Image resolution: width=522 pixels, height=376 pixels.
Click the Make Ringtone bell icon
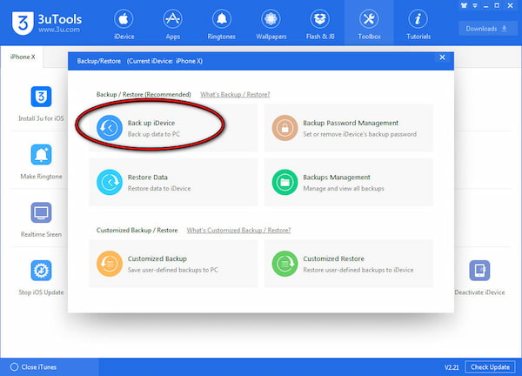coord(41,155)
